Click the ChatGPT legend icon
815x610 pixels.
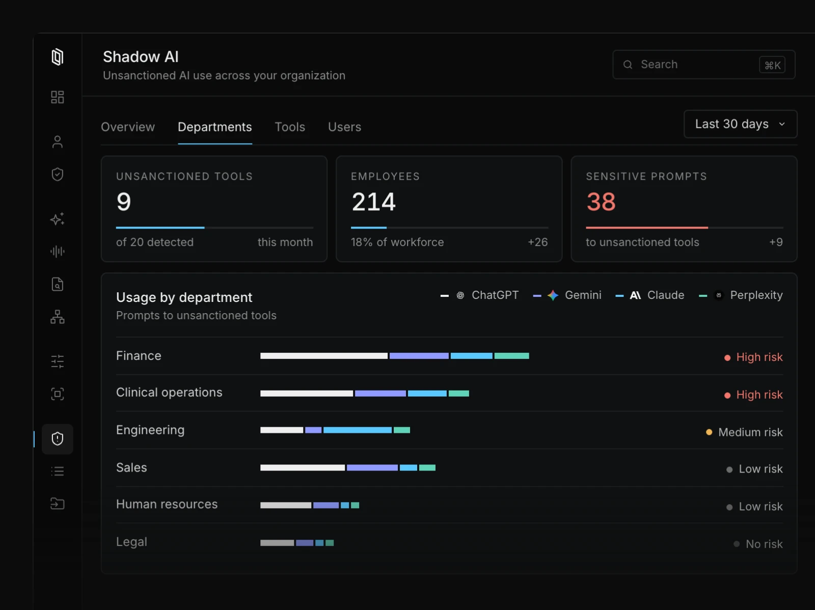[460, 295]
